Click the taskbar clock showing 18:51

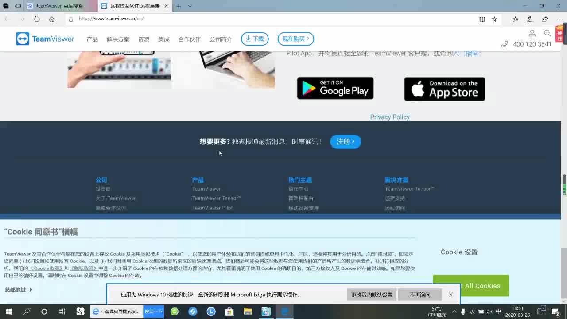pos(517,311)
